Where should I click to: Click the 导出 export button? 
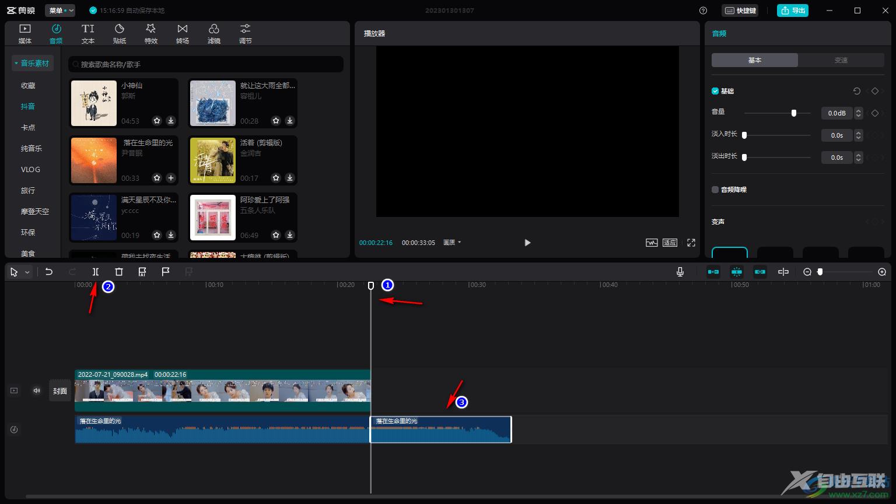coord(793,10)
